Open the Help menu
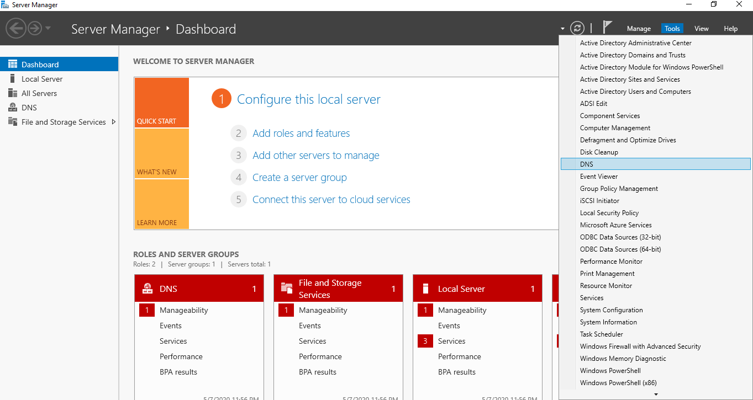Screen dimensions: 753x400 click(x=731, y=29)
